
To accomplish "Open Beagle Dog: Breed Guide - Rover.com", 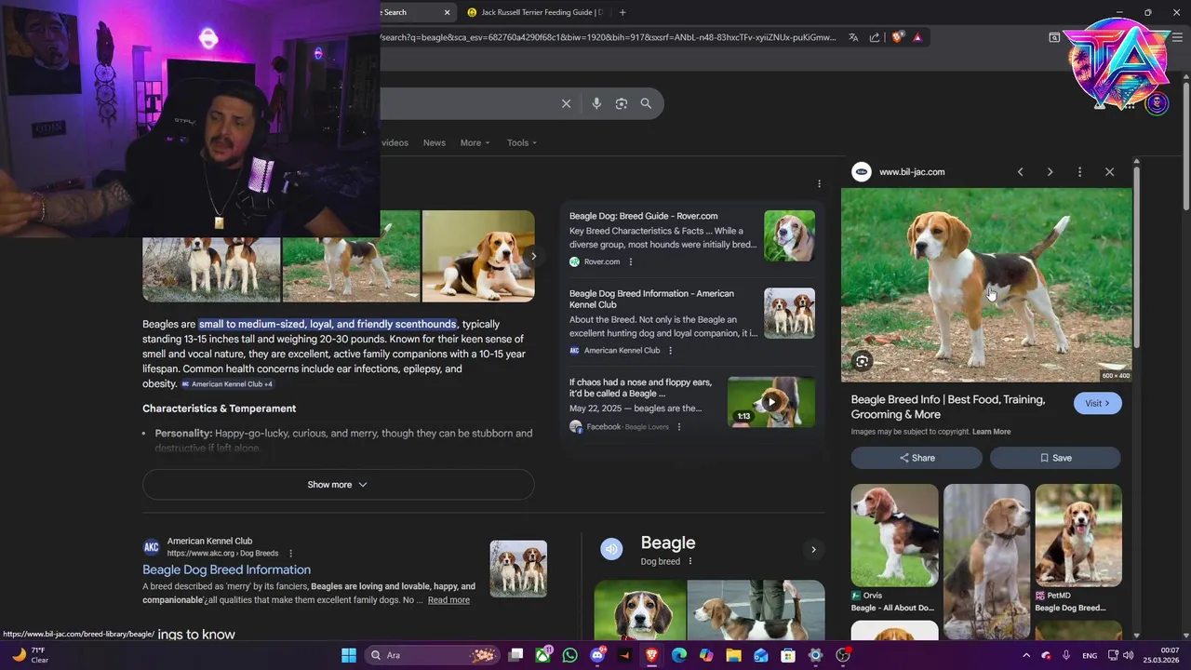I will pos(643,216).
